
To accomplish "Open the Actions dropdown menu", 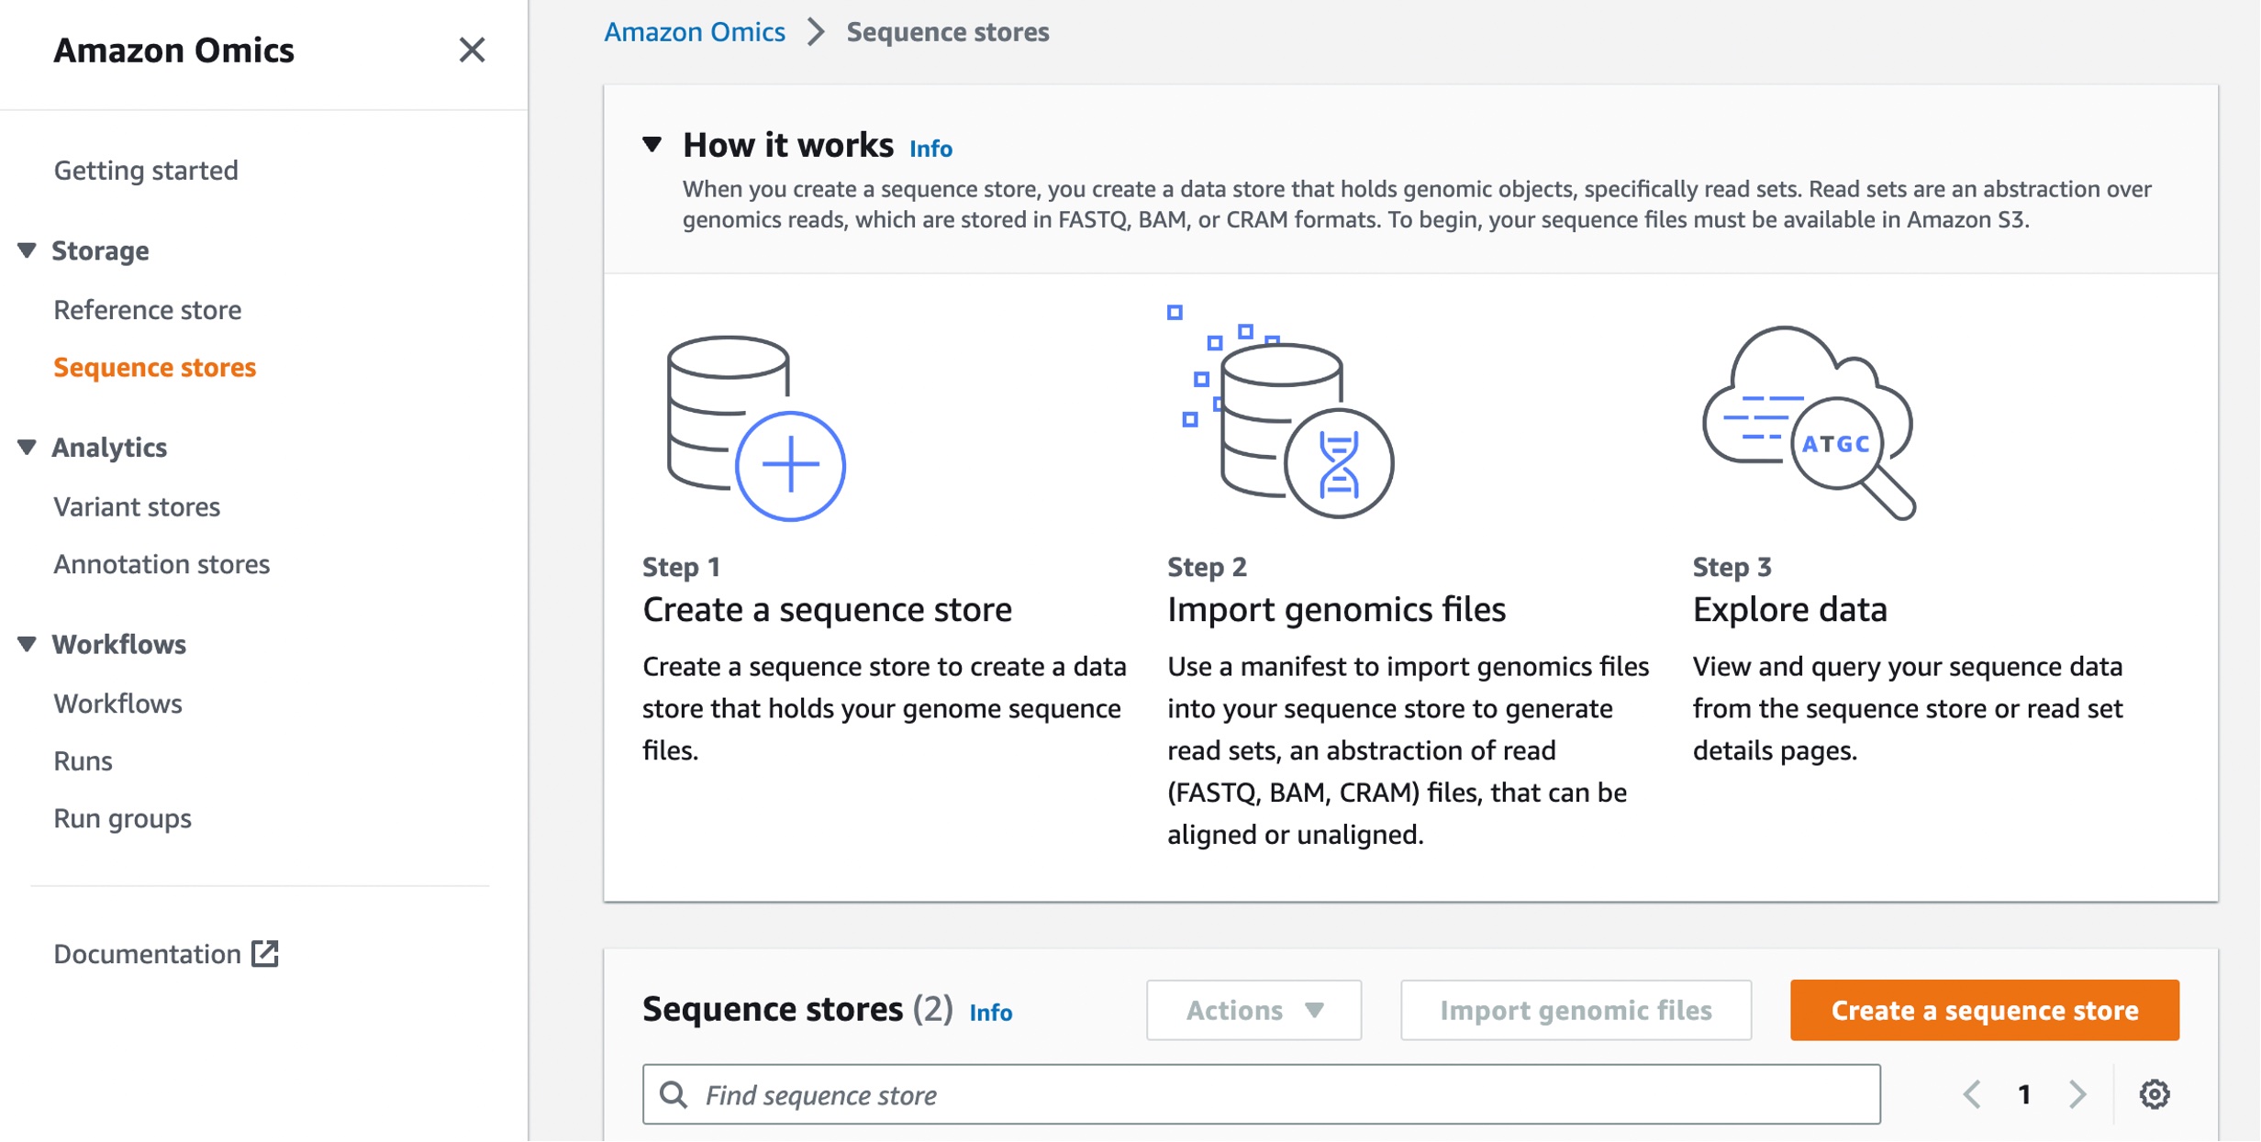I will click(1253, 1010).
